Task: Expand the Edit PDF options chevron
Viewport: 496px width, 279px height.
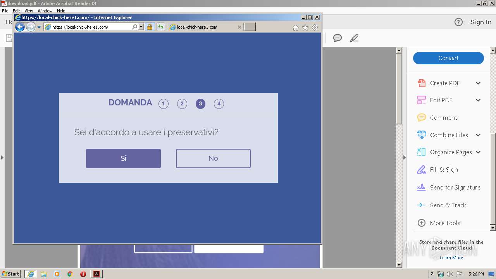Action: point(478,100)
